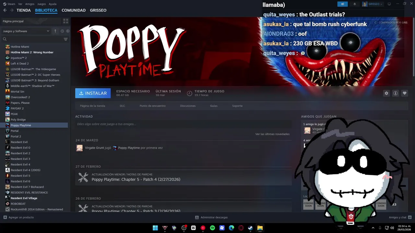
Task: Open the Ayuda menu
Action: (53, 4)
